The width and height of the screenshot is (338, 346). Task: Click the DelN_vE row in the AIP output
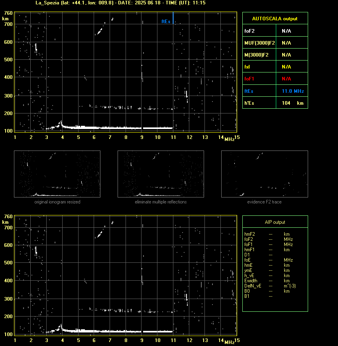(270, 286)
